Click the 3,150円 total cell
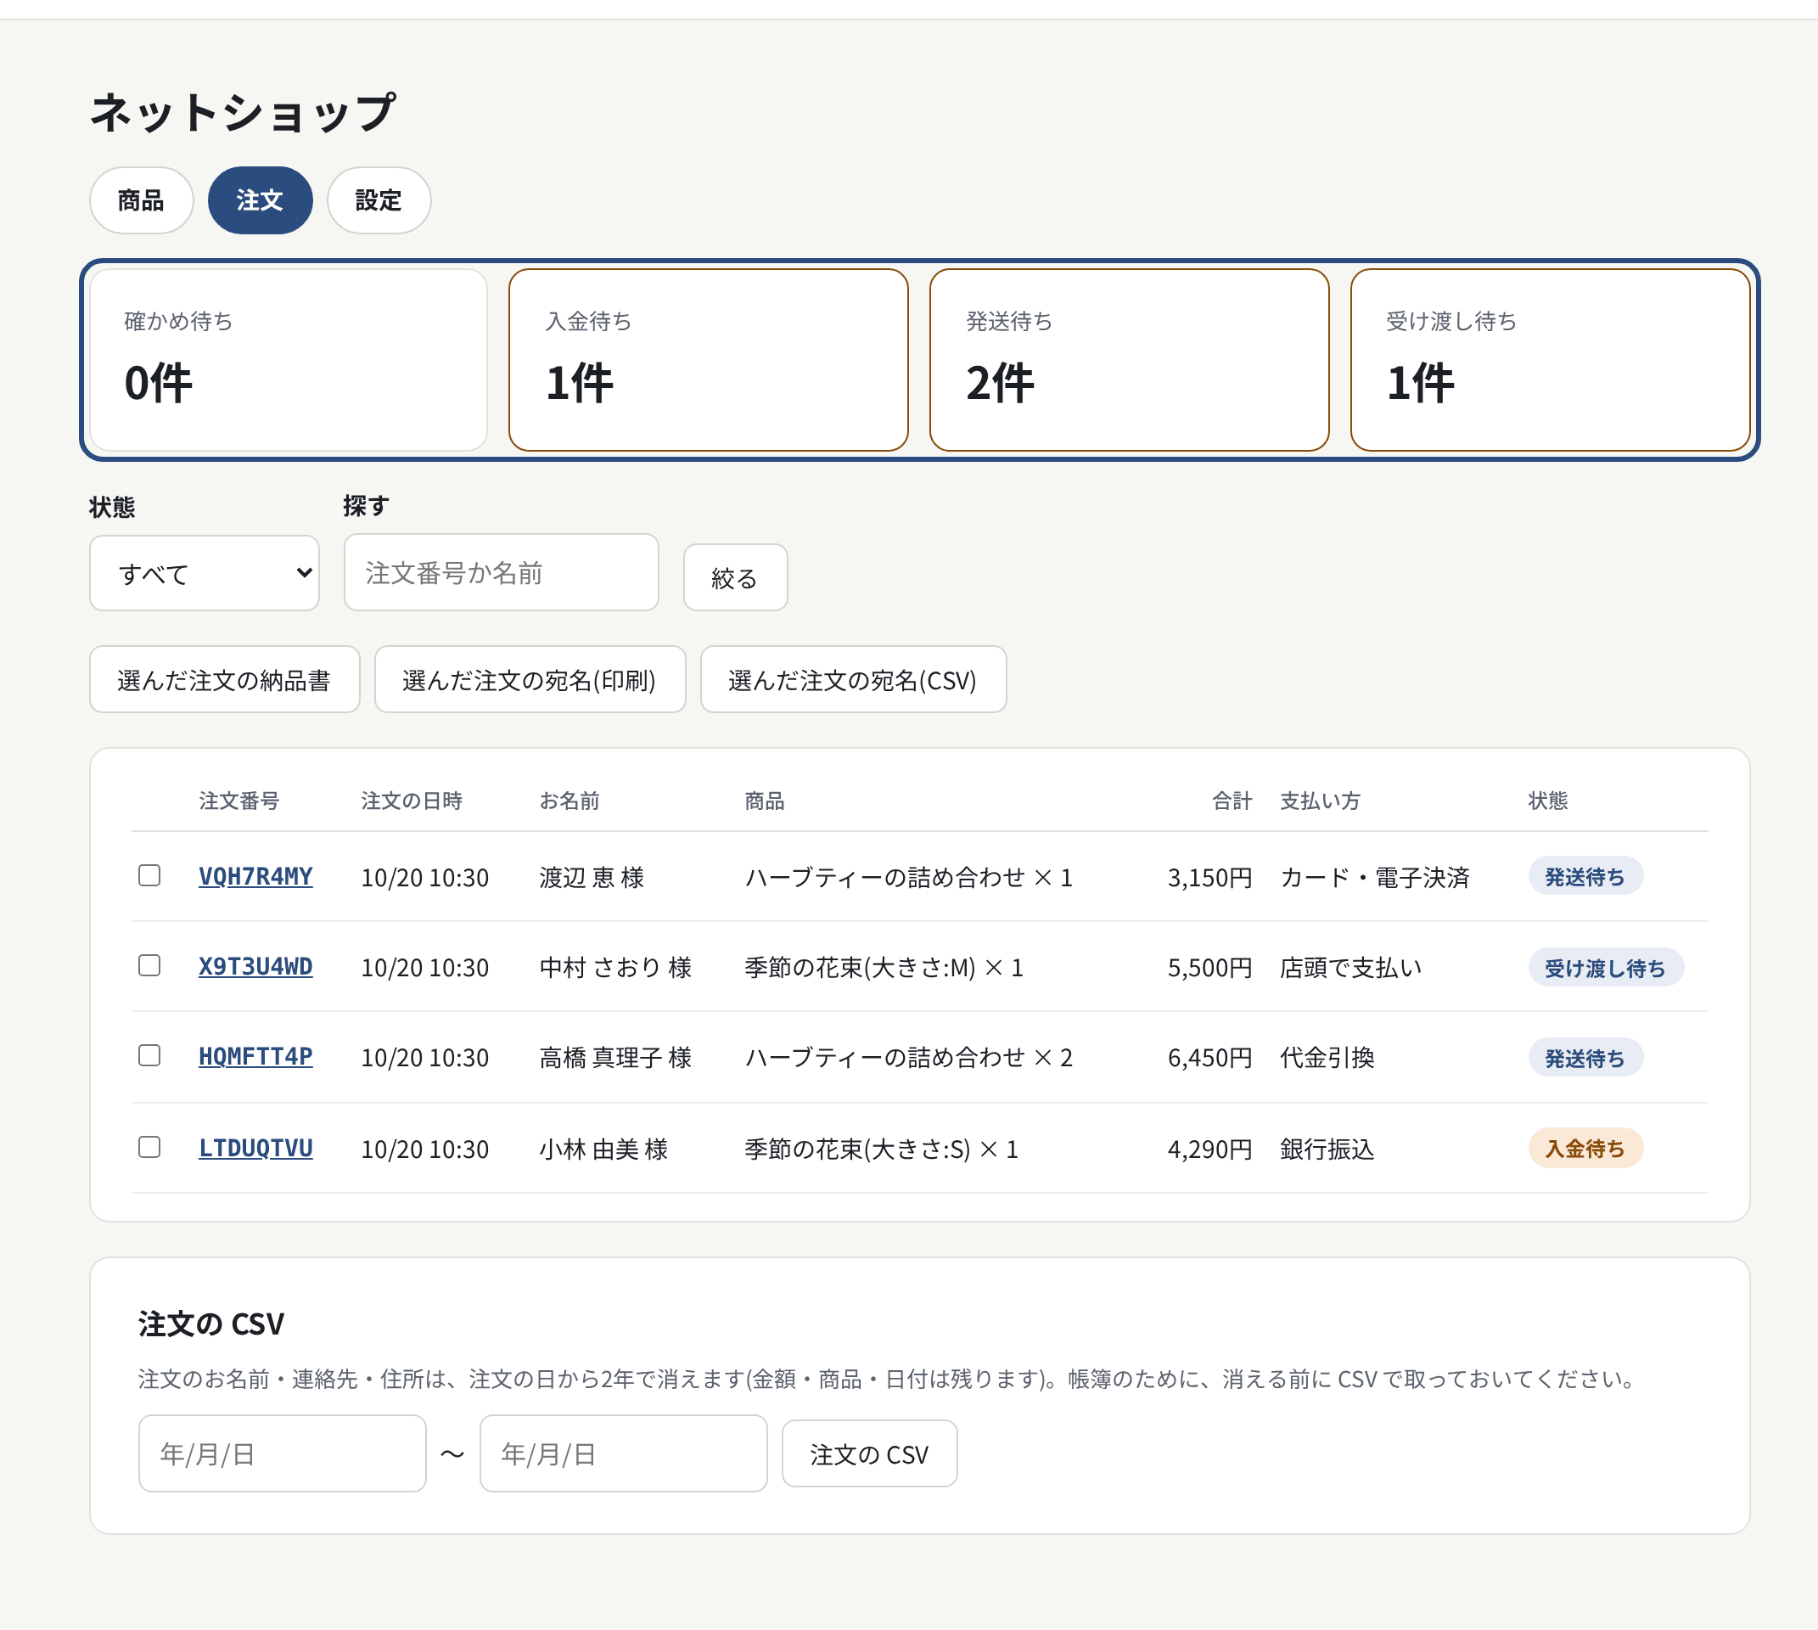The image size is (1818, 1630). 1210,878
